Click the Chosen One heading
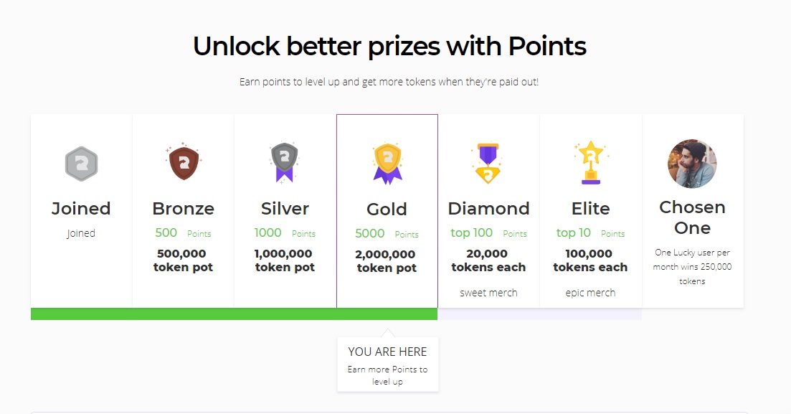Image resolution: width=791 pixels, height=414 pixels. [x=692, y=217]
